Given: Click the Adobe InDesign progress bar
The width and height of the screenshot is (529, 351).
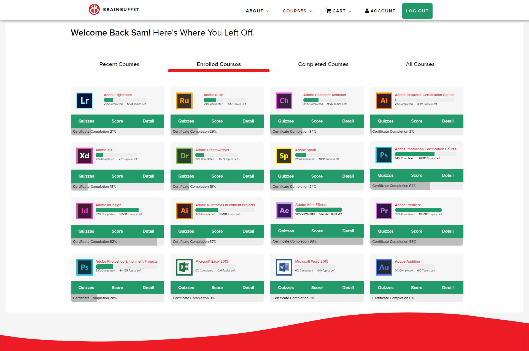Looking at the screenshot, I should point(118,210).
